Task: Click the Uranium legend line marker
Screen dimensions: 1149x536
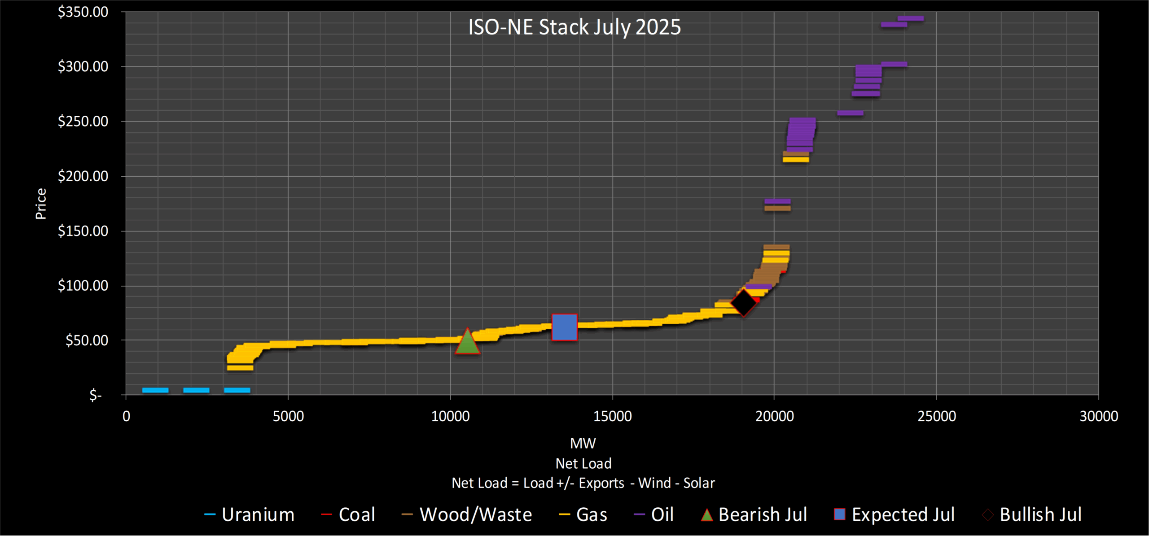Action: (x=210, y=514)
